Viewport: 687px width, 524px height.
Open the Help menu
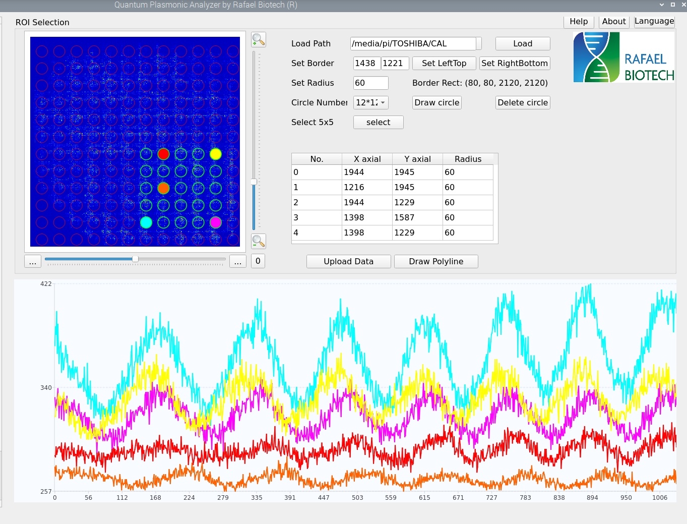coord(579,21)
